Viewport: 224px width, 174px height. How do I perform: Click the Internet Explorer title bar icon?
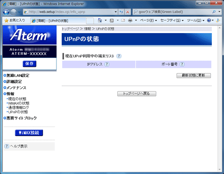click(4, 4)
